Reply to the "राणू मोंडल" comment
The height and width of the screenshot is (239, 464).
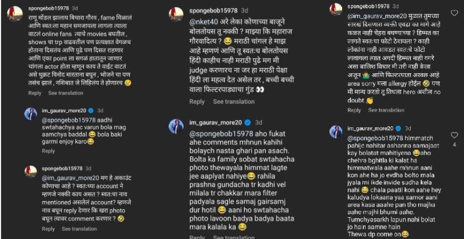tap(35, 93)
